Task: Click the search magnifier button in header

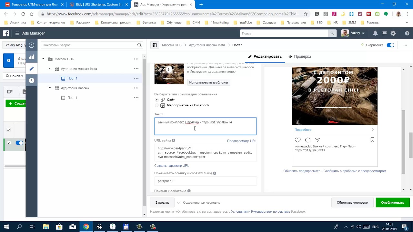Action: [332, 33]
